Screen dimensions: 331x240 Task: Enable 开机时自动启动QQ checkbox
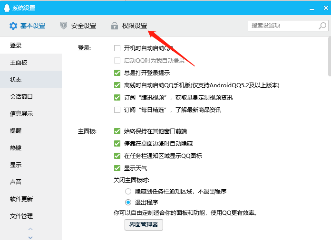pos(117,48)
